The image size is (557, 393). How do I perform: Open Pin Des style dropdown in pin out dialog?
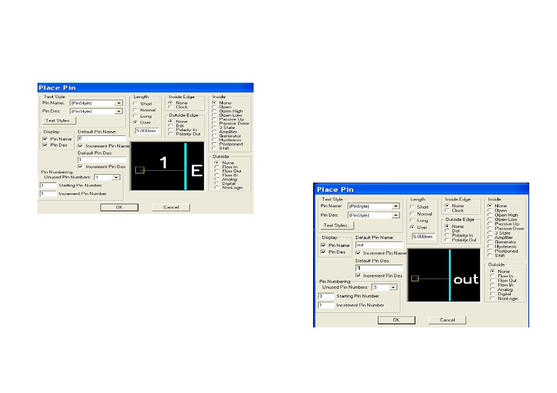396,215
